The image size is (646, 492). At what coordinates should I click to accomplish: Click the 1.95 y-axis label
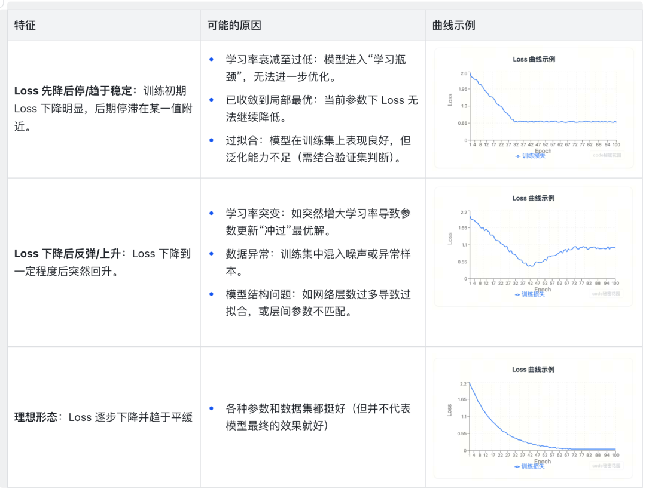coord(462,90)
